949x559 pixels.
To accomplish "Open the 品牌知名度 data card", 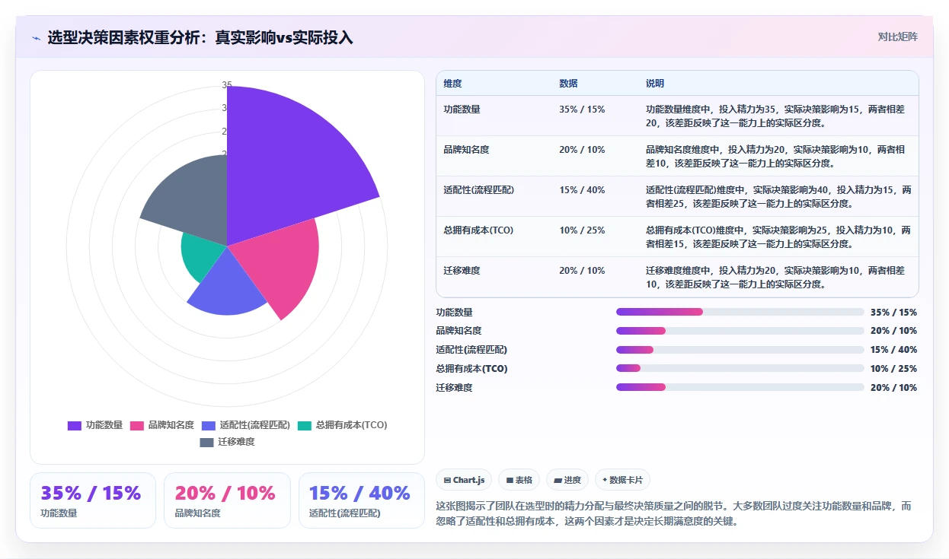I will click(x=228, y=500).
